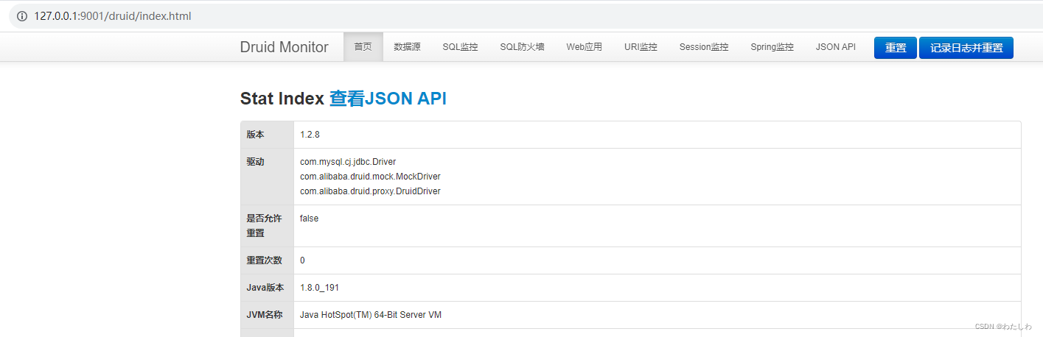Screen dimensions: 1043x337
Task: Click the 记录日志并重置 button
Action: pyautogui.click(x=966, y=48)
